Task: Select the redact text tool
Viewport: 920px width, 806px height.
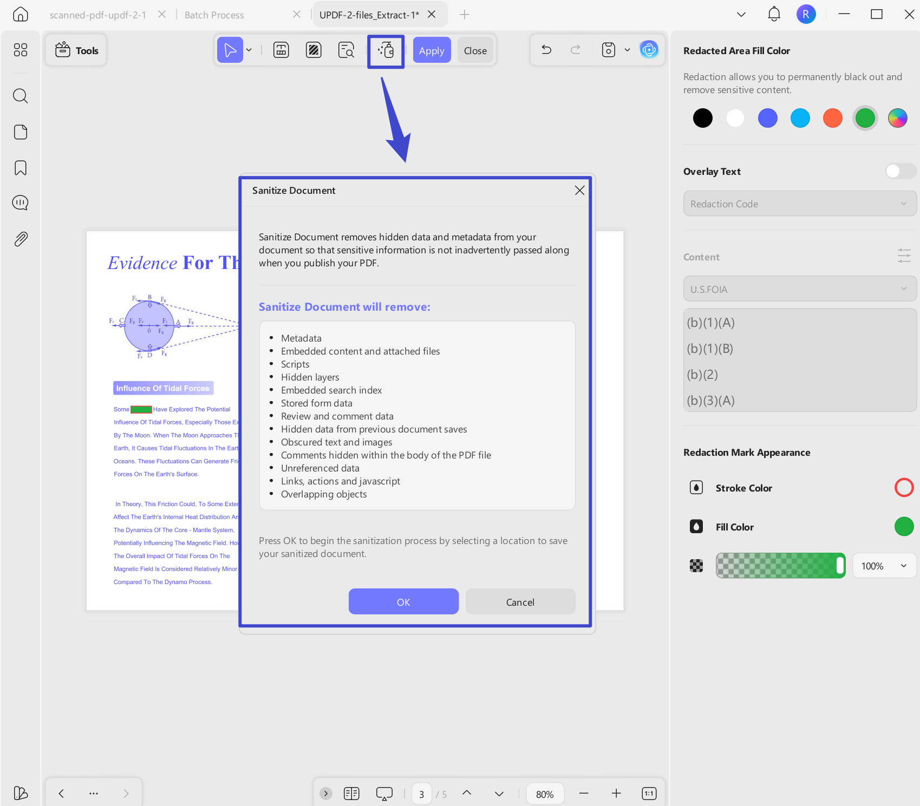Action: pyautogui.click(x=281, y=50)
